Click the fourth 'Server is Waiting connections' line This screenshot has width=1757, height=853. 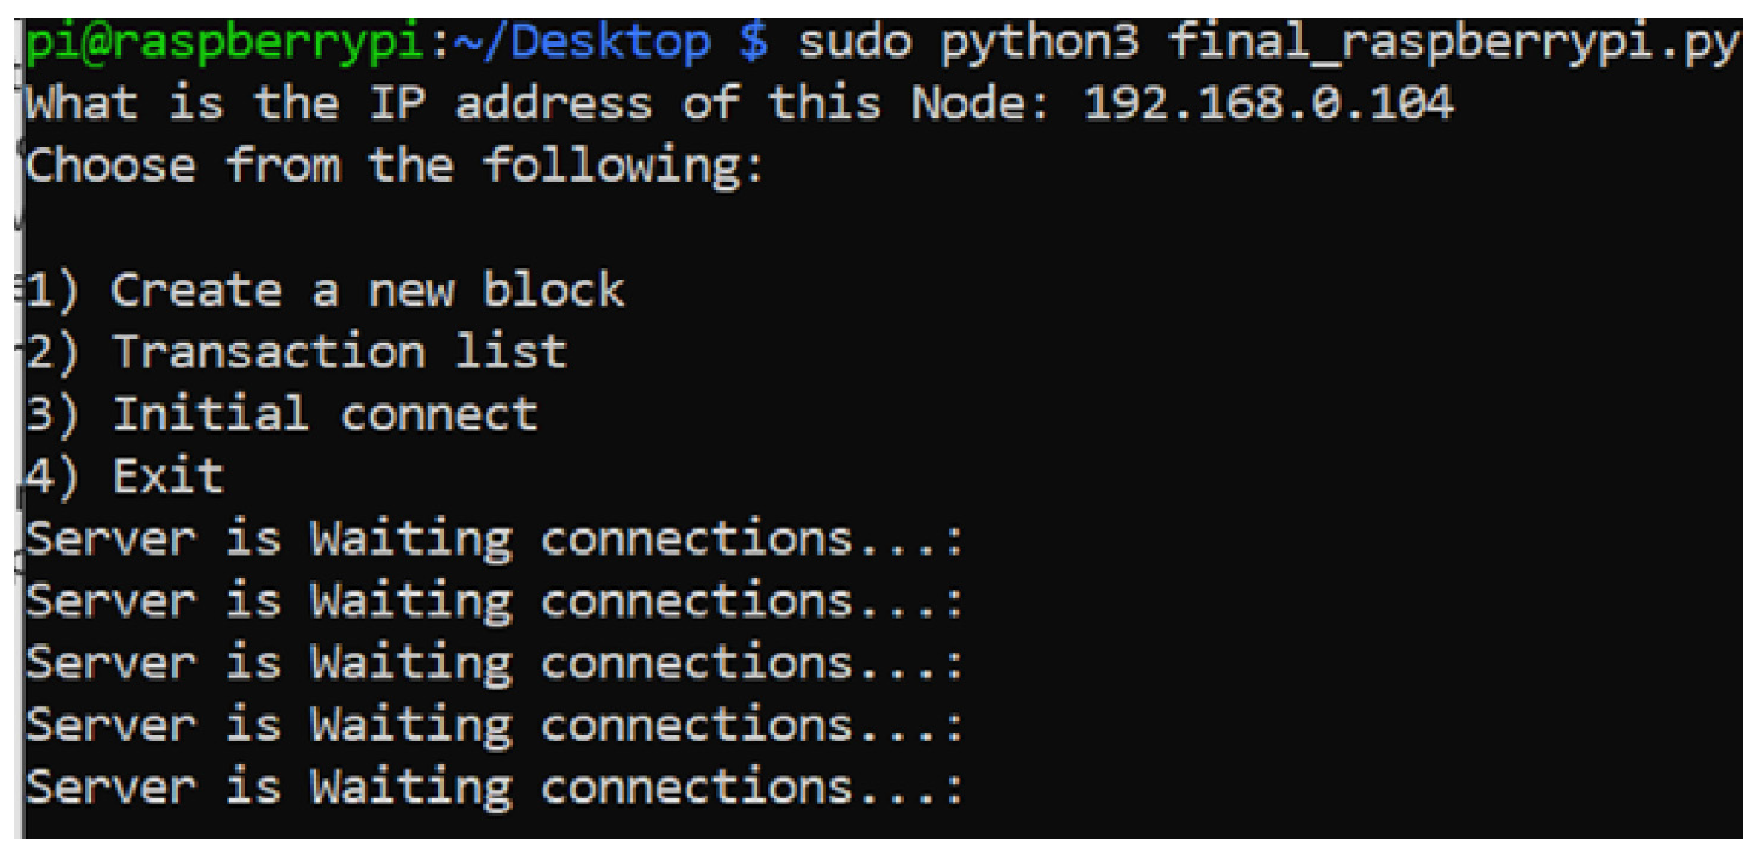point(495,726)
